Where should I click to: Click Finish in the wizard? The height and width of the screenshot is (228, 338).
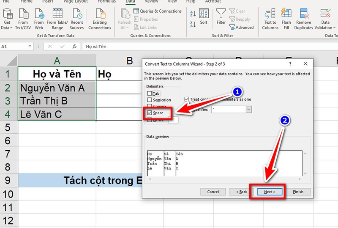point(298,192)
